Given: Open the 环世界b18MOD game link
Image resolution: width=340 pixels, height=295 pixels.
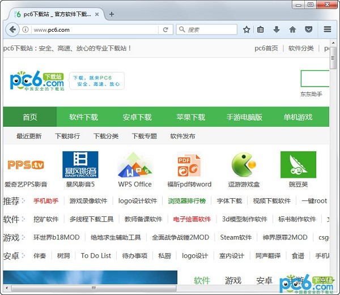Looking at the screenshot, I should click(x=56, y=237).
